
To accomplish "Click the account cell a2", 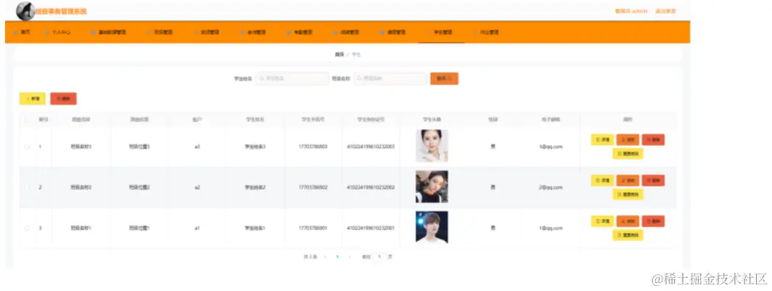I will coord(197,188).
